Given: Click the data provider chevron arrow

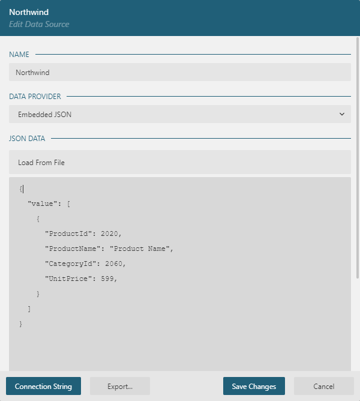Looking at the screenshot, I should 341,114.
